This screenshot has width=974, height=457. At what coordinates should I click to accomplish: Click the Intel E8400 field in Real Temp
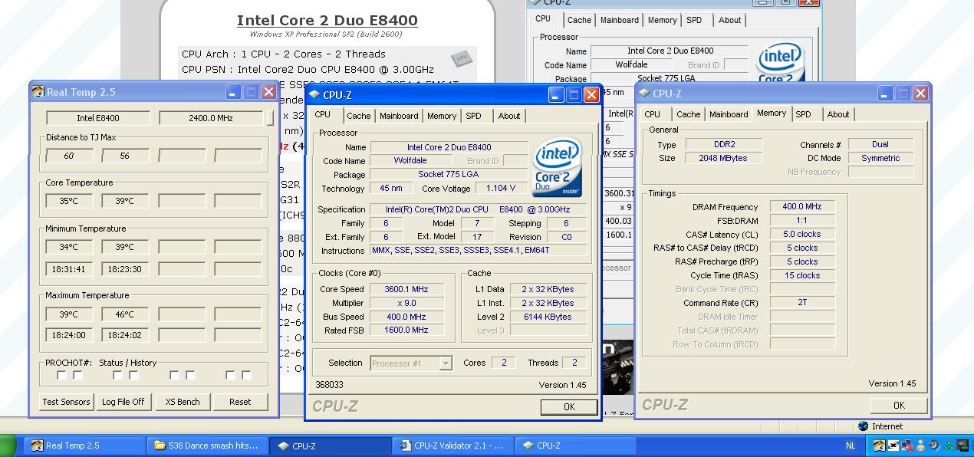(98, 118)
